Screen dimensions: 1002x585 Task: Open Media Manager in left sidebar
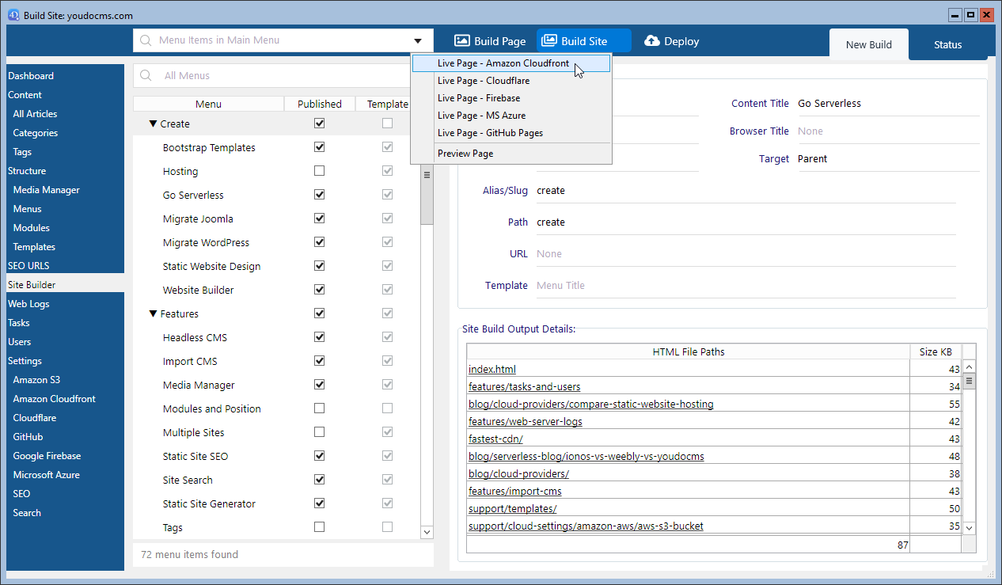click(46, 190)
